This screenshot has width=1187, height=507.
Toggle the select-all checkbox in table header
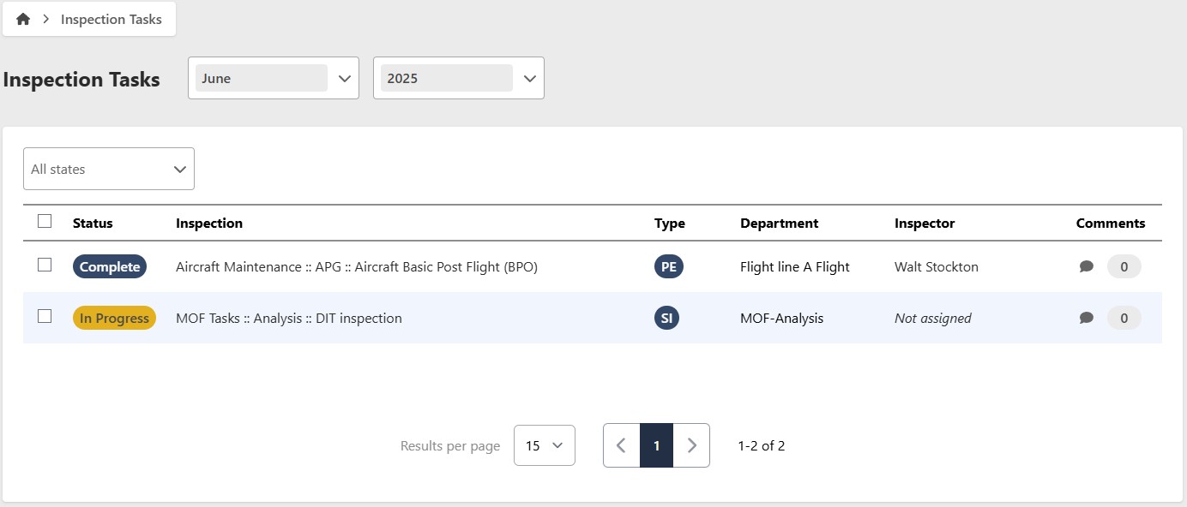[45, 222]
